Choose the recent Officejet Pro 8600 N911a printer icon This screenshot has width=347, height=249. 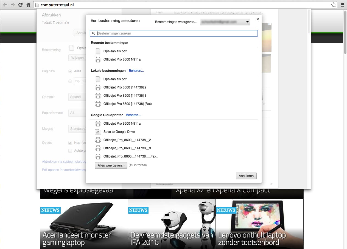tap(98, 59)
